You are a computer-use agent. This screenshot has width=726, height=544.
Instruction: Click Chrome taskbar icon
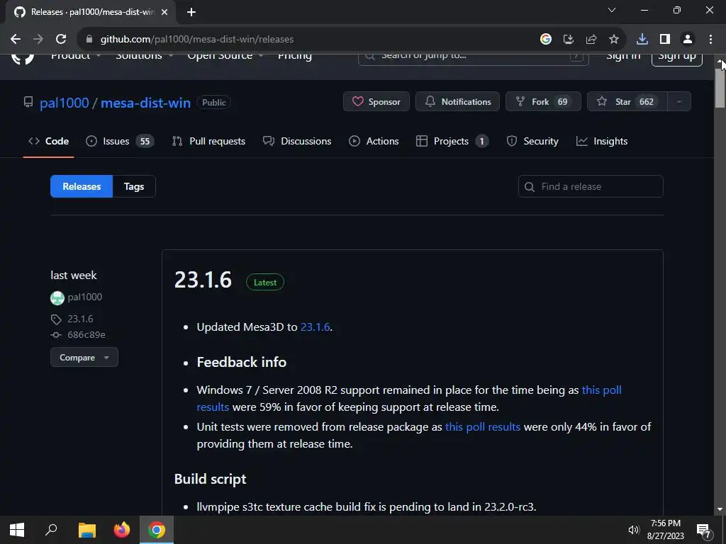click(157, 530)
